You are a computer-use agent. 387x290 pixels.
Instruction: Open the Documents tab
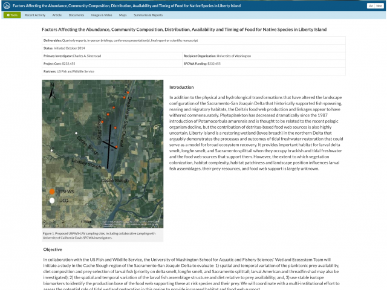77,15
